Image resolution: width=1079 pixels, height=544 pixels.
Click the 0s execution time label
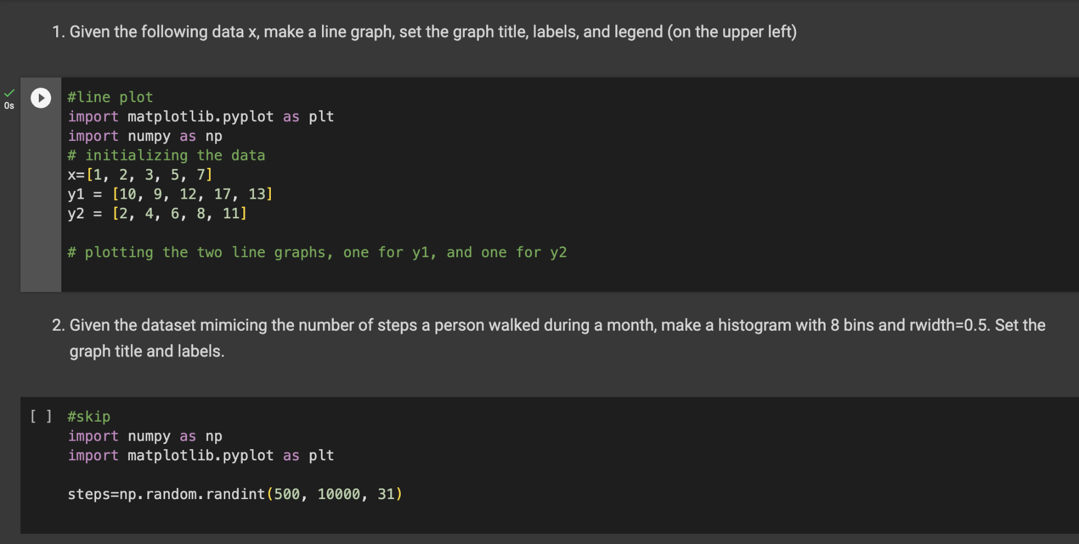tap(9, 106)
